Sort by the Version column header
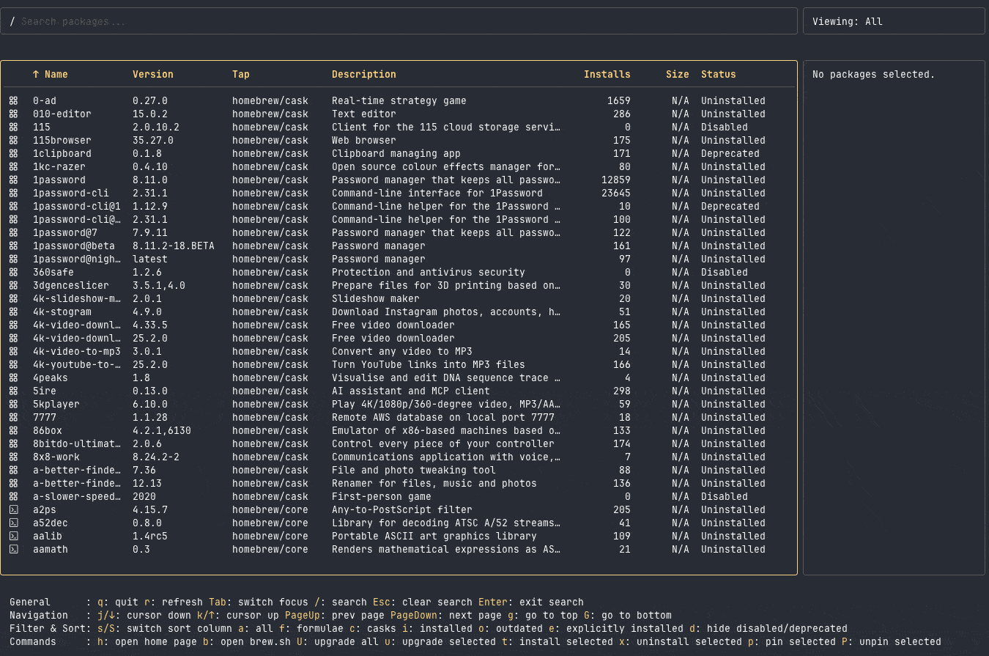The width and height of the screenshot is (989, 656). coord(153,74)
